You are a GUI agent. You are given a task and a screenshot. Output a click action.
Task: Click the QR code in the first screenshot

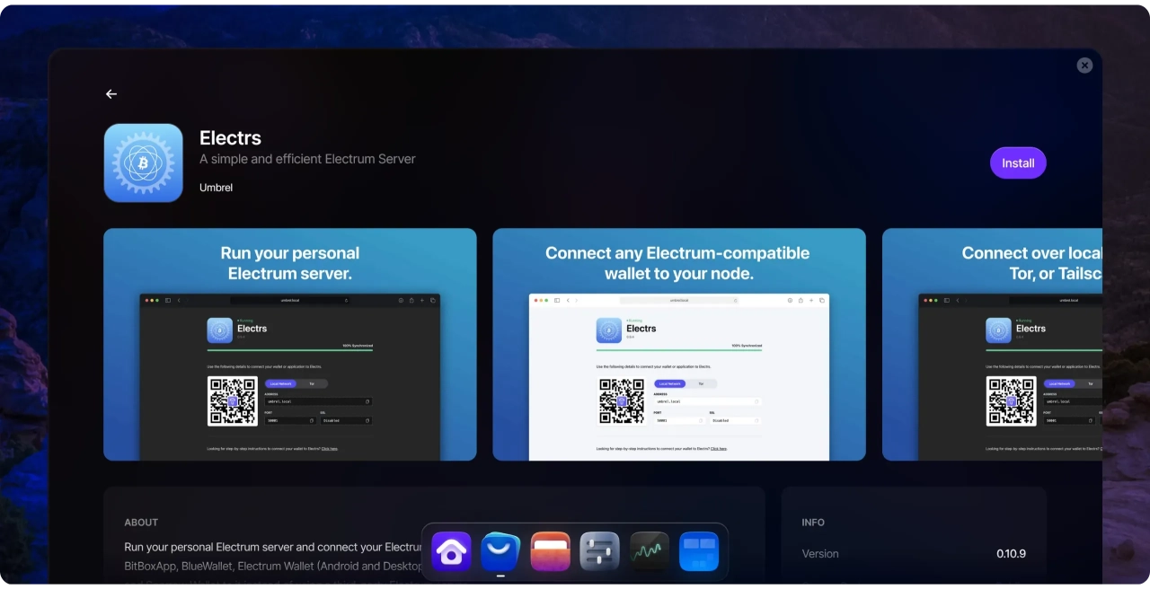click(233, 401)
